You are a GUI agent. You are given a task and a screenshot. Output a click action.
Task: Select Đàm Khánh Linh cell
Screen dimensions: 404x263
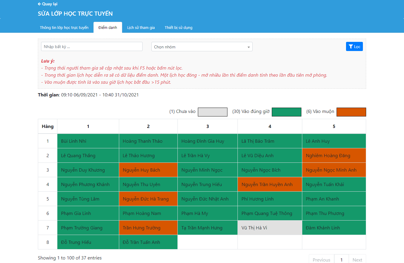point(334,228)
